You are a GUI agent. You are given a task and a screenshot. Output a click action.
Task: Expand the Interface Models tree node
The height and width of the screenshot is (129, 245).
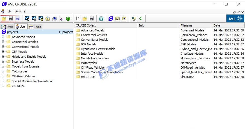click(x=3, y=61)
